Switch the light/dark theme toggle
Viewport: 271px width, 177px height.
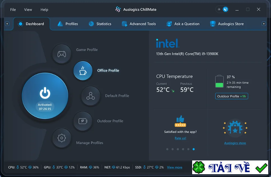[x=222, y=10]
